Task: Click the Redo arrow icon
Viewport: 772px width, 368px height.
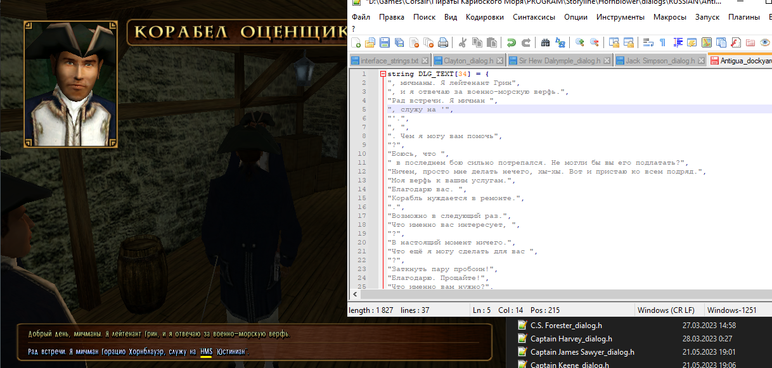Action: (525, 43)
